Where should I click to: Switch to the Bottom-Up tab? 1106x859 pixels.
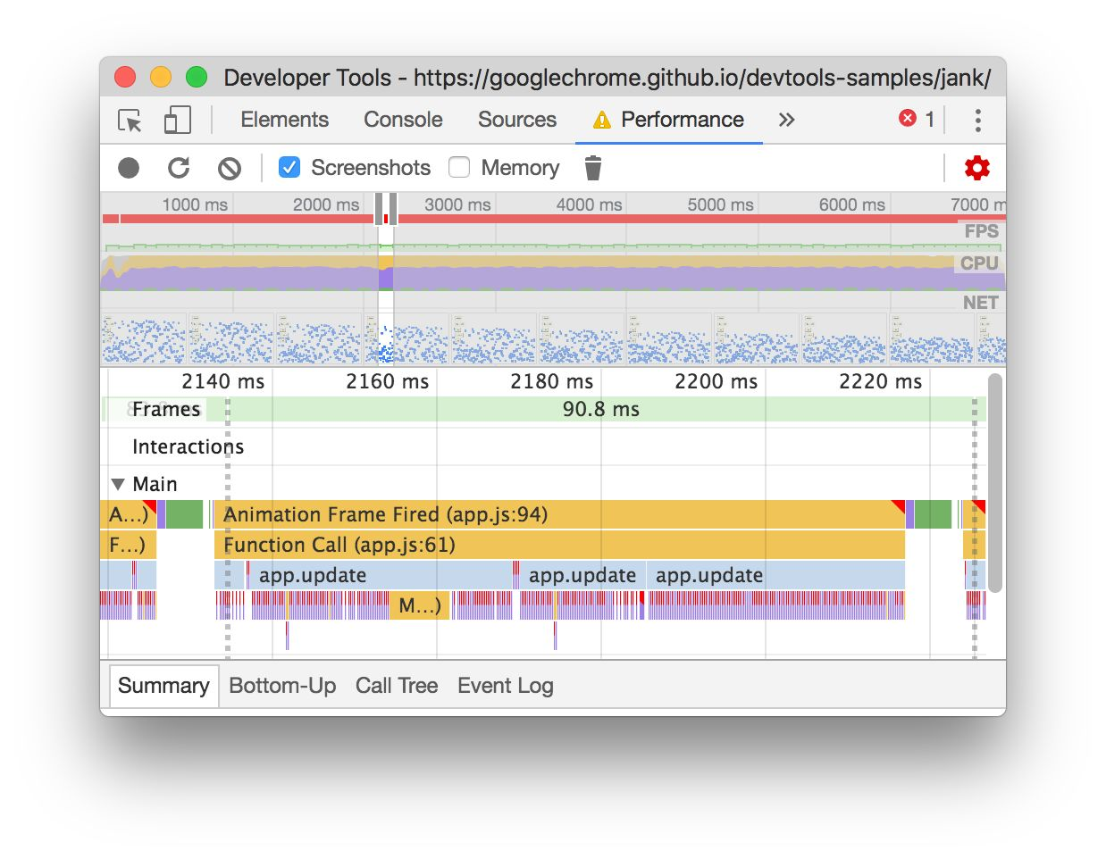pyautogui.click(x=282, y=686)
